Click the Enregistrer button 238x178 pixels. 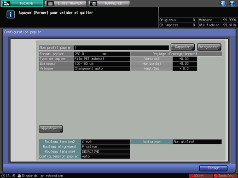pos(209,47)
